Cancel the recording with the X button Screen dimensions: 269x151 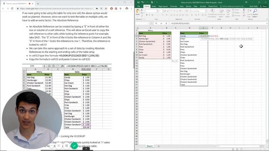[59, 146]
